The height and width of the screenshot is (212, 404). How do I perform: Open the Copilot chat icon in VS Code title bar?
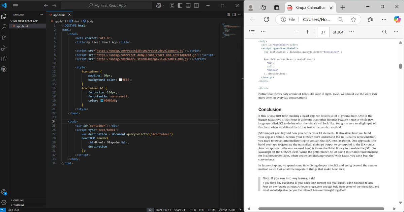click(x=159, y=5)
